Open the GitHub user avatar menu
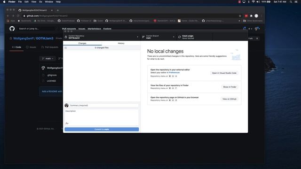The width and height of the screenshot is (301, 169). (x=257, y=29)
